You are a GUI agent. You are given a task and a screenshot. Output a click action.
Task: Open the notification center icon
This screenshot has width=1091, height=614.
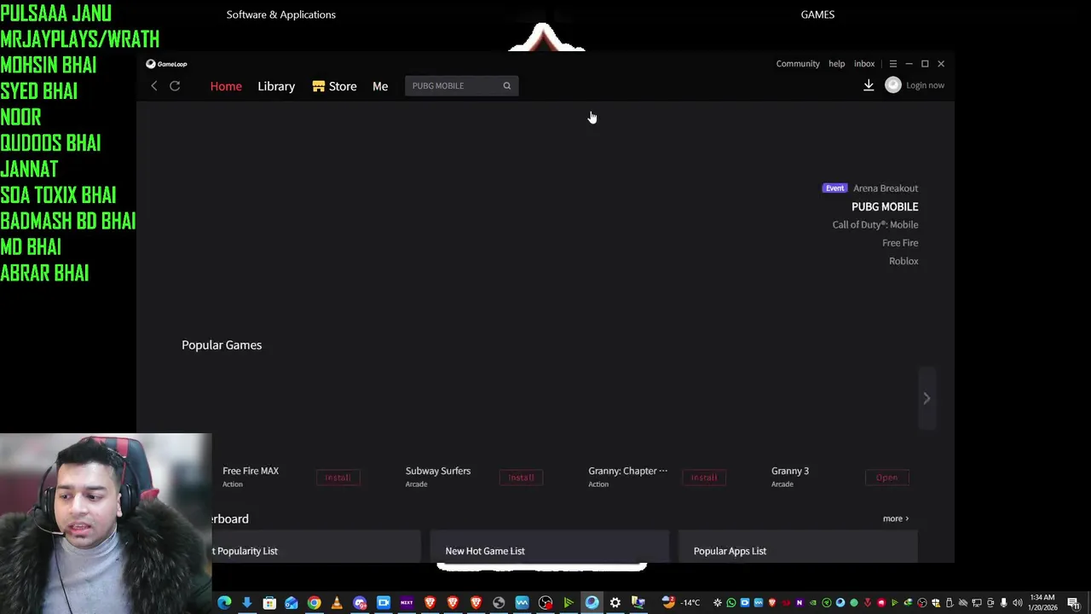1073,604
